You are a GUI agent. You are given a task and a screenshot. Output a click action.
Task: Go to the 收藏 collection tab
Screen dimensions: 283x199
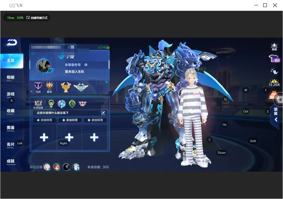coord(10,111)
